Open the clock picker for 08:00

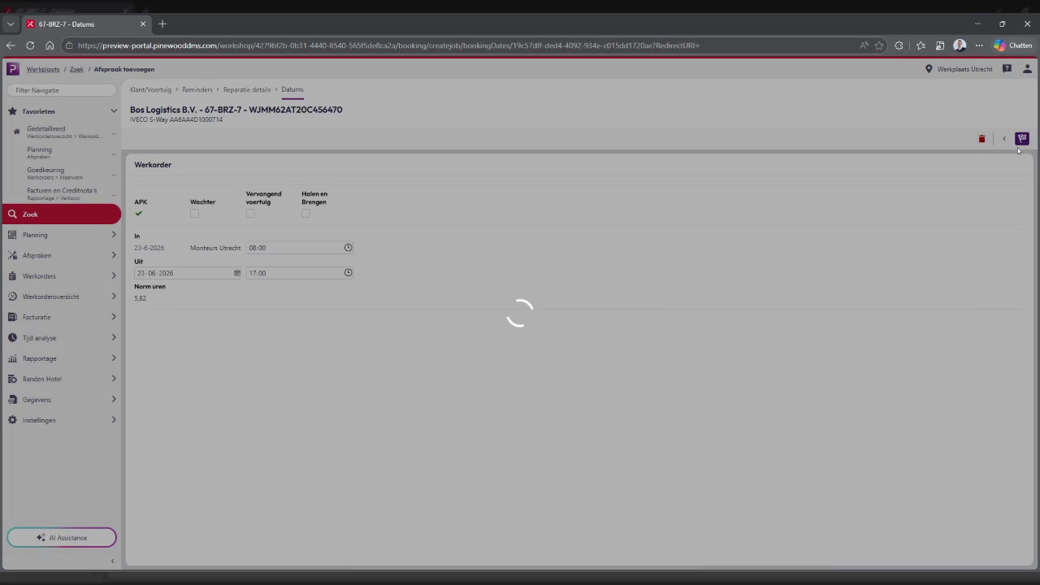[x=348, y=248]
